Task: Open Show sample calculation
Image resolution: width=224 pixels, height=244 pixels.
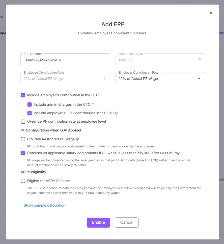Action: [x=44, y=205]
